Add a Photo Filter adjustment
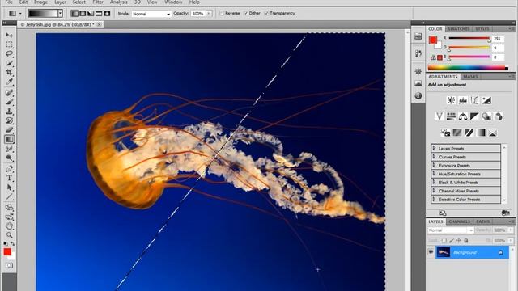518x291 pixels. click(x=486, y=116)
